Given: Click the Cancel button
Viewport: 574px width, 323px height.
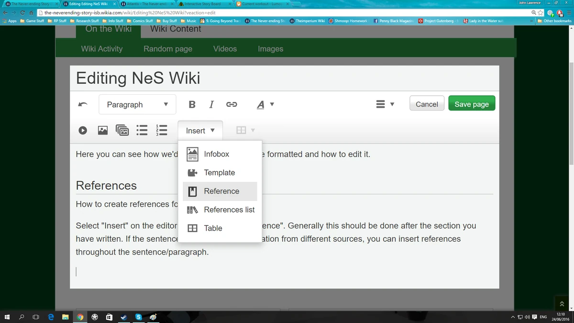Looking at the screenshot, I should [x=427, y=104].
